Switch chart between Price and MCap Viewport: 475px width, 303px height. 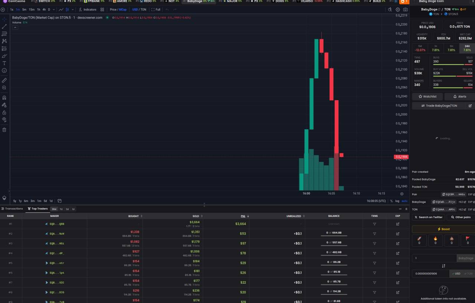coord(118,10)
